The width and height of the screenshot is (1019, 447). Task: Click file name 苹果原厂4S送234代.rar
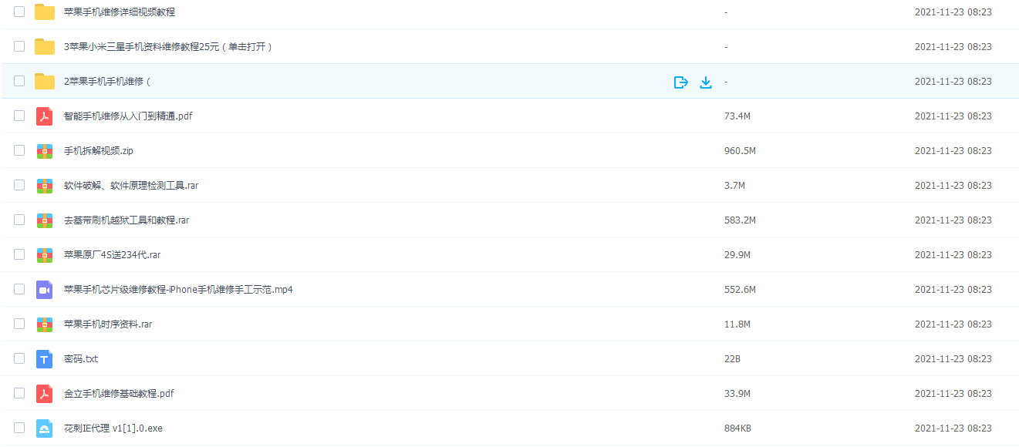[113, 255]
